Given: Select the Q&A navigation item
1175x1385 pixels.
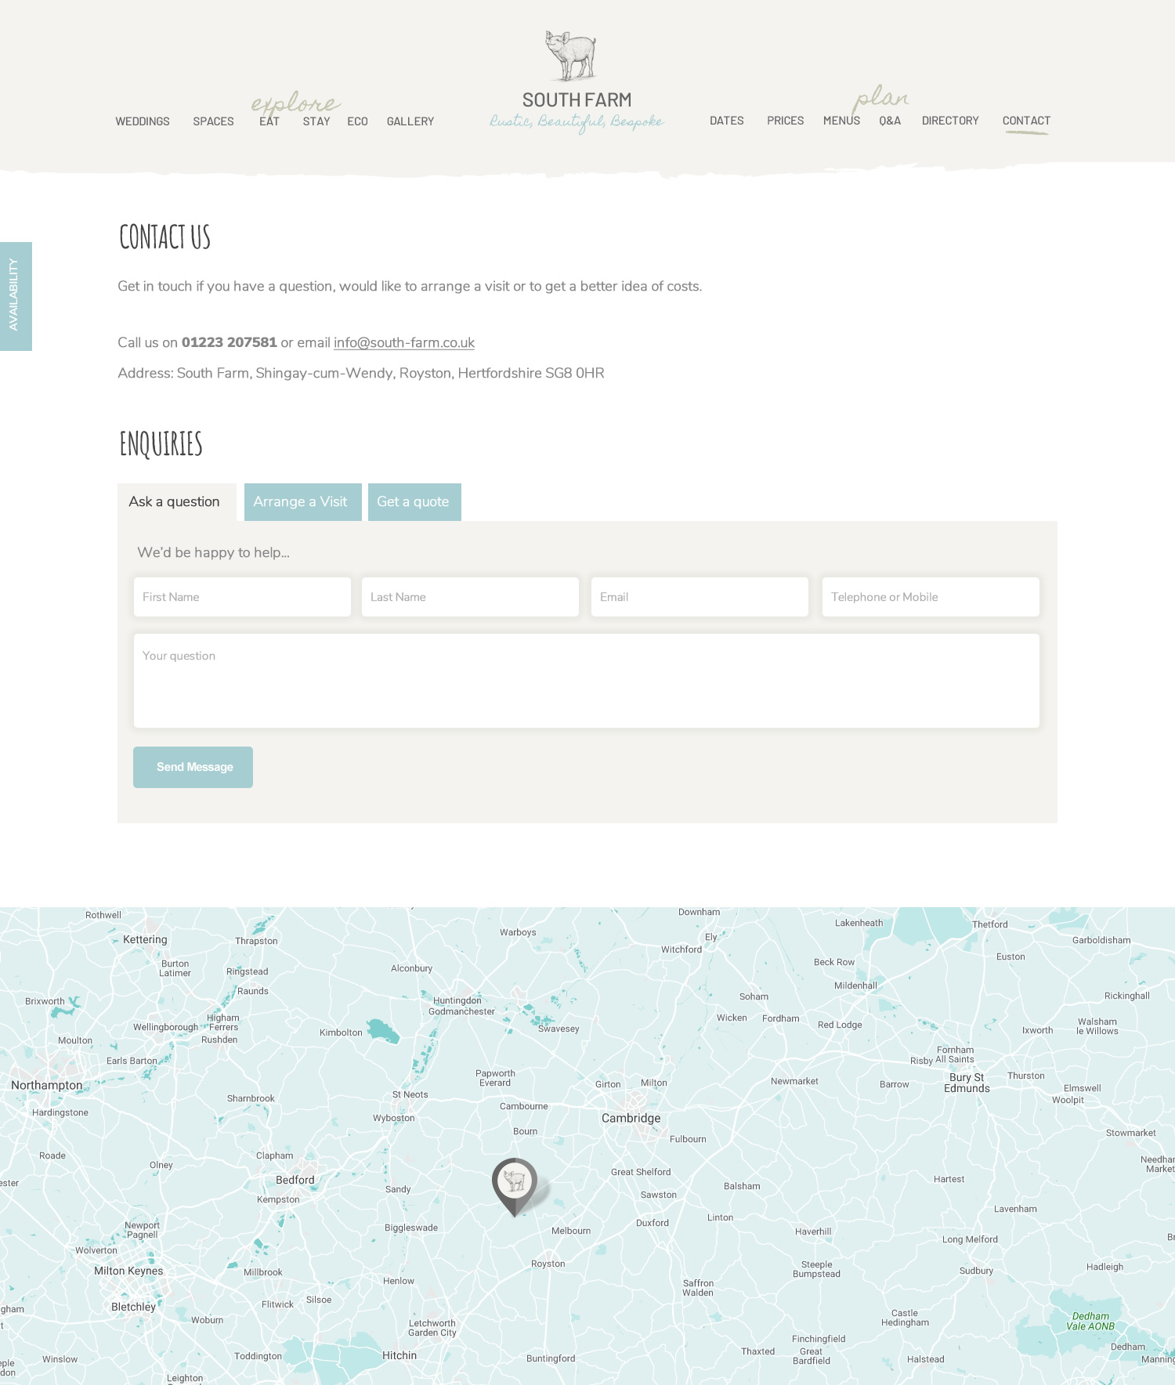Looking at the screenshot, I should (x=890, y=121).
